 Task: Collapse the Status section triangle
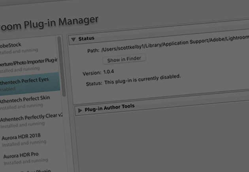(74, 39)
